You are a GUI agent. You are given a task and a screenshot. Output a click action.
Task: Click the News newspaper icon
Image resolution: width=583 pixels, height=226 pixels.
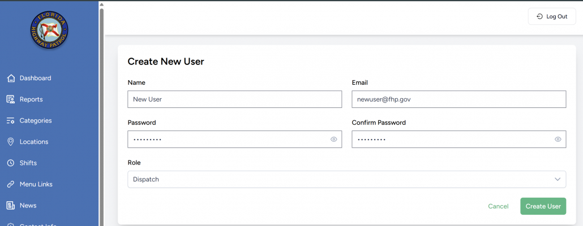[11, 206]
